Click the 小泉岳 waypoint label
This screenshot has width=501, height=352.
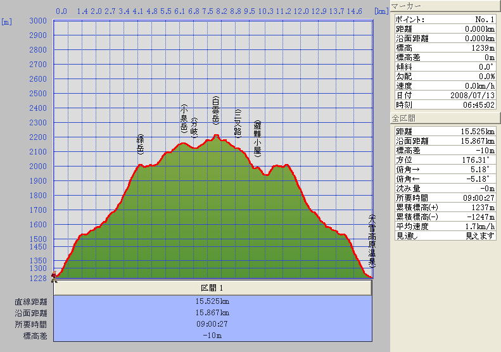[x=184, y=119]
